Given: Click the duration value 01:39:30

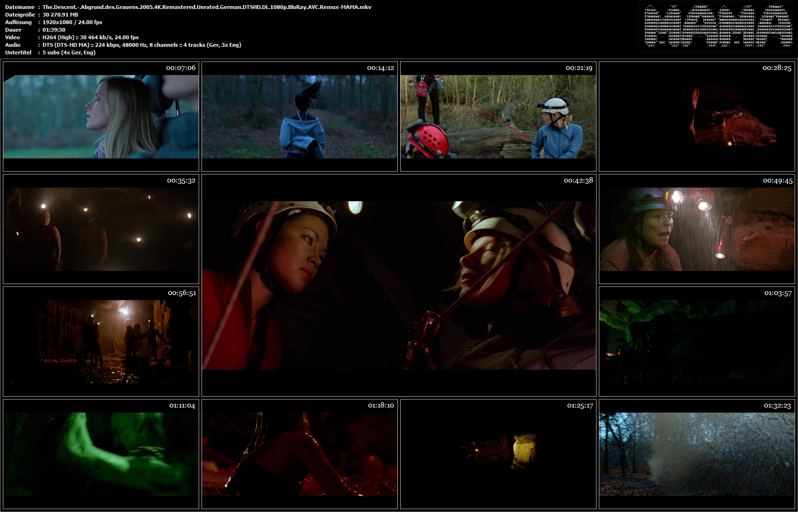Looking at the screenshot, I should tap(53, 30).
